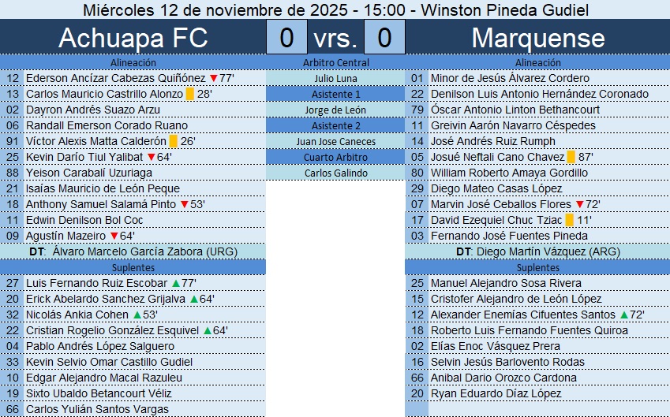
Task: Select referee name Julio Luna
Action: [335, 78]
